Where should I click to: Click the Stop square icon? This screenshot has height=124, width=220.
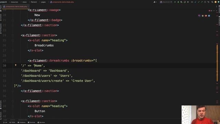coord(188,2)
